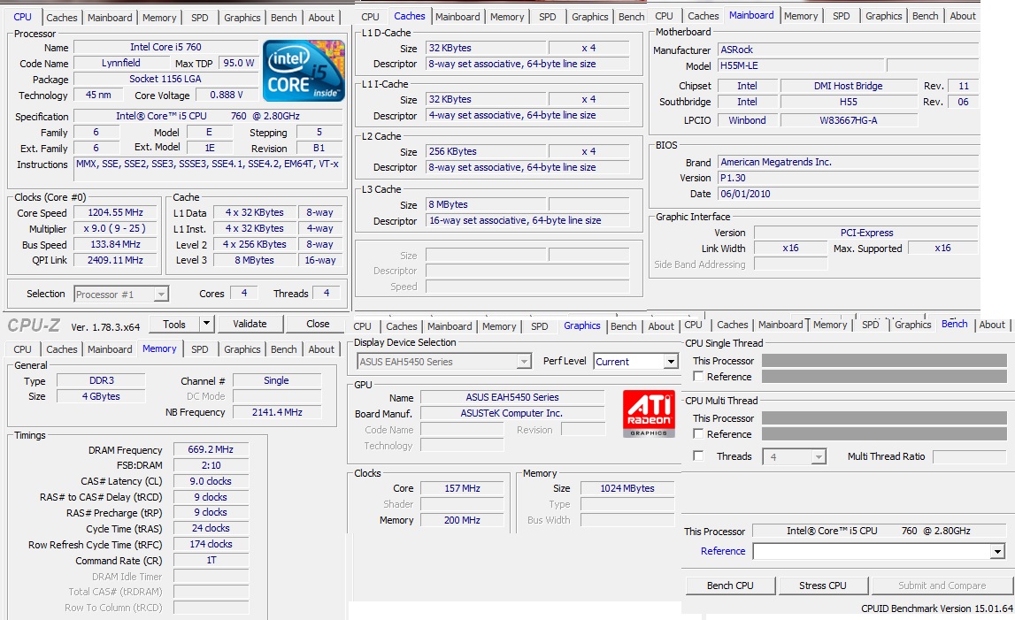Viewport: 1015px width, 620px height.
Task: Open the About tab in the benchmark window
Action: coord(992,325)
